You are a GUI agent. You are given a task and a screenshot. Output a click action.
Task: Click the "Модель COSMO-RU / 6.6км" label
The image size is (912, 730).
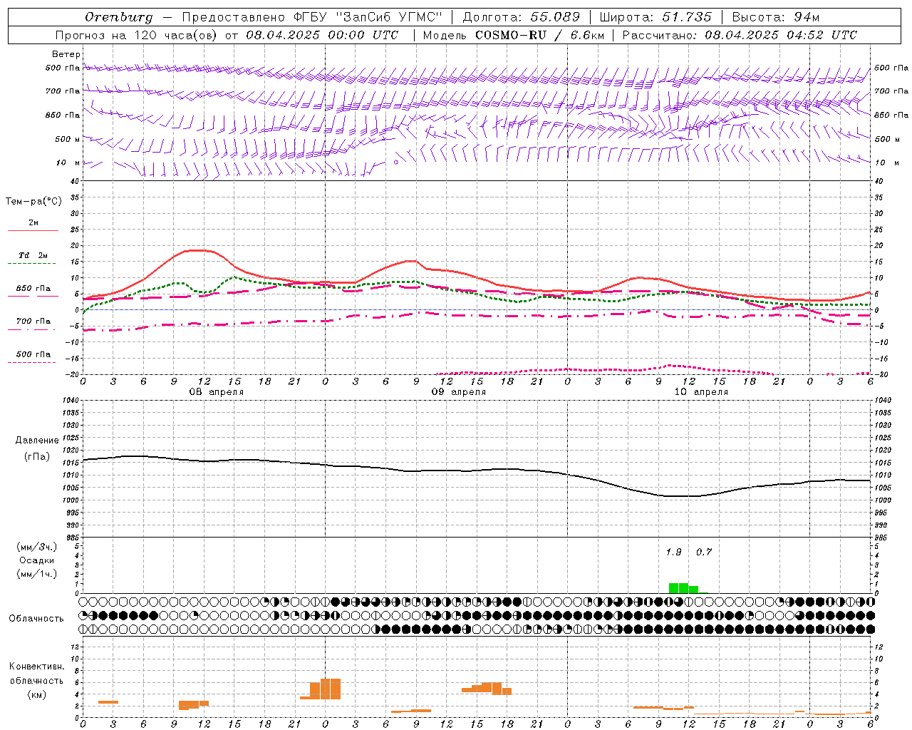pyautogui.click(x=513, y=35)
